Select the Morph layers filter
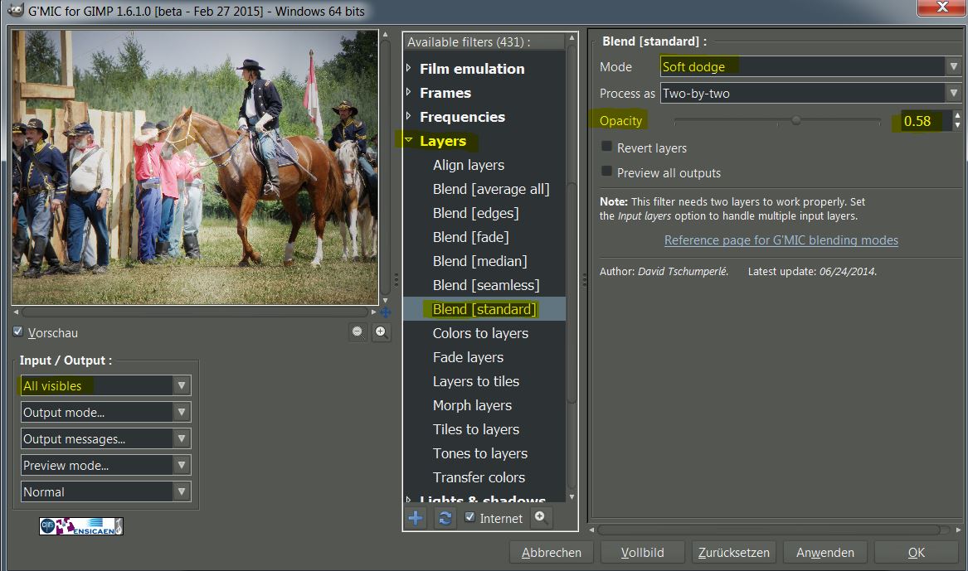The height and width of the screenshot is (571, 968). 471,405
